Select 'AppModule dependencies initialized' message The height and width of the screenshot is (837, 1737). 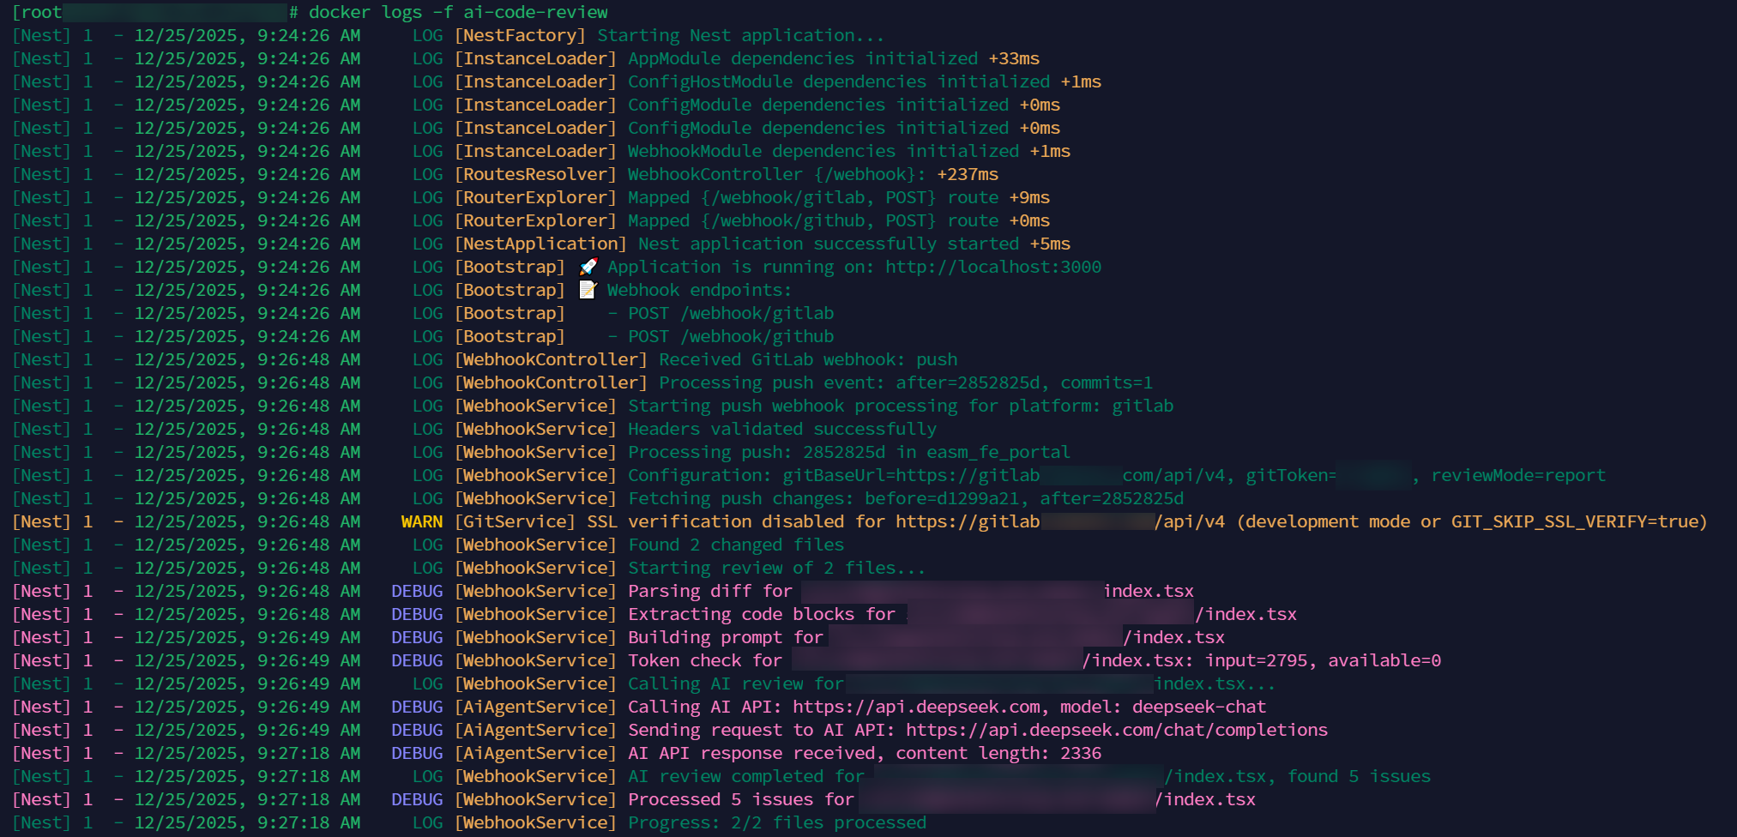(803, 58)
